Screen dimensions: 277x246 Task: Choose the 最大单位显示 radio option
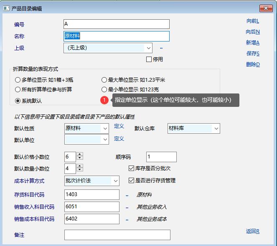coord(104,80)
